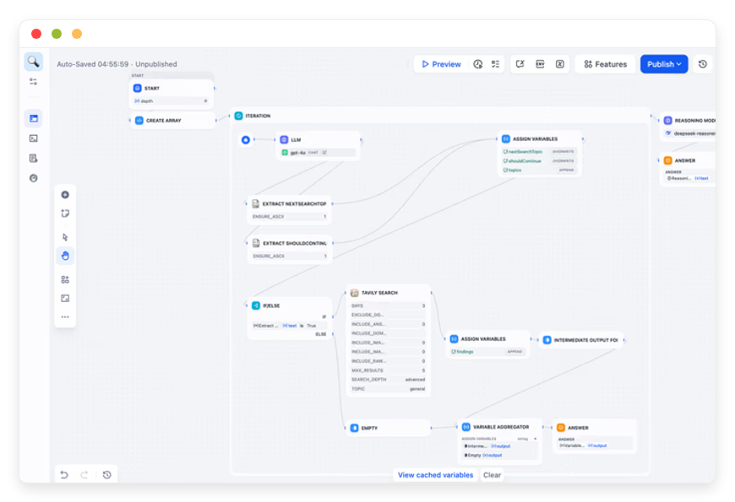Image resolution: width=735 pixels, height=502 pixels.
Task: Open the three-dot more options
Action: pyautogui.click(x=65, y=317)
